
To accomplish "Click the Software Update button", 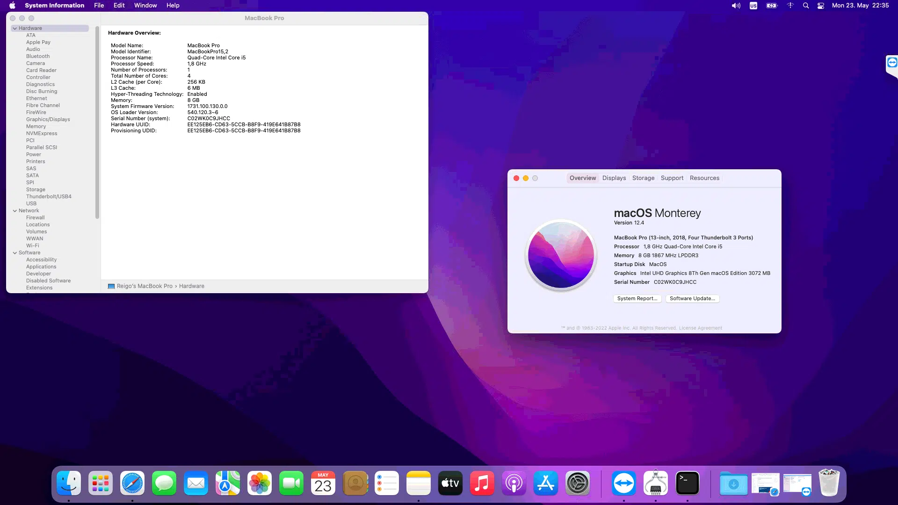I will pos(692,299).
